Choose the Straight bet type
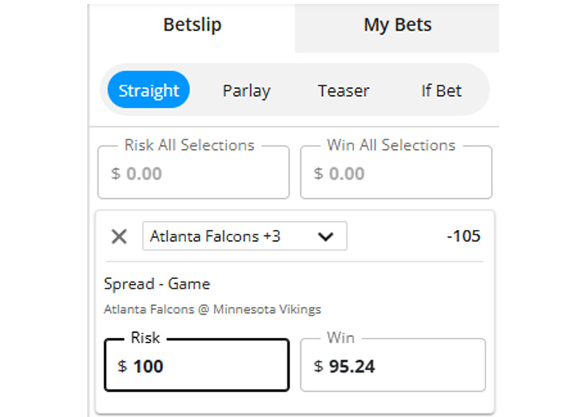586x417 pixels. tap(149, 90)
